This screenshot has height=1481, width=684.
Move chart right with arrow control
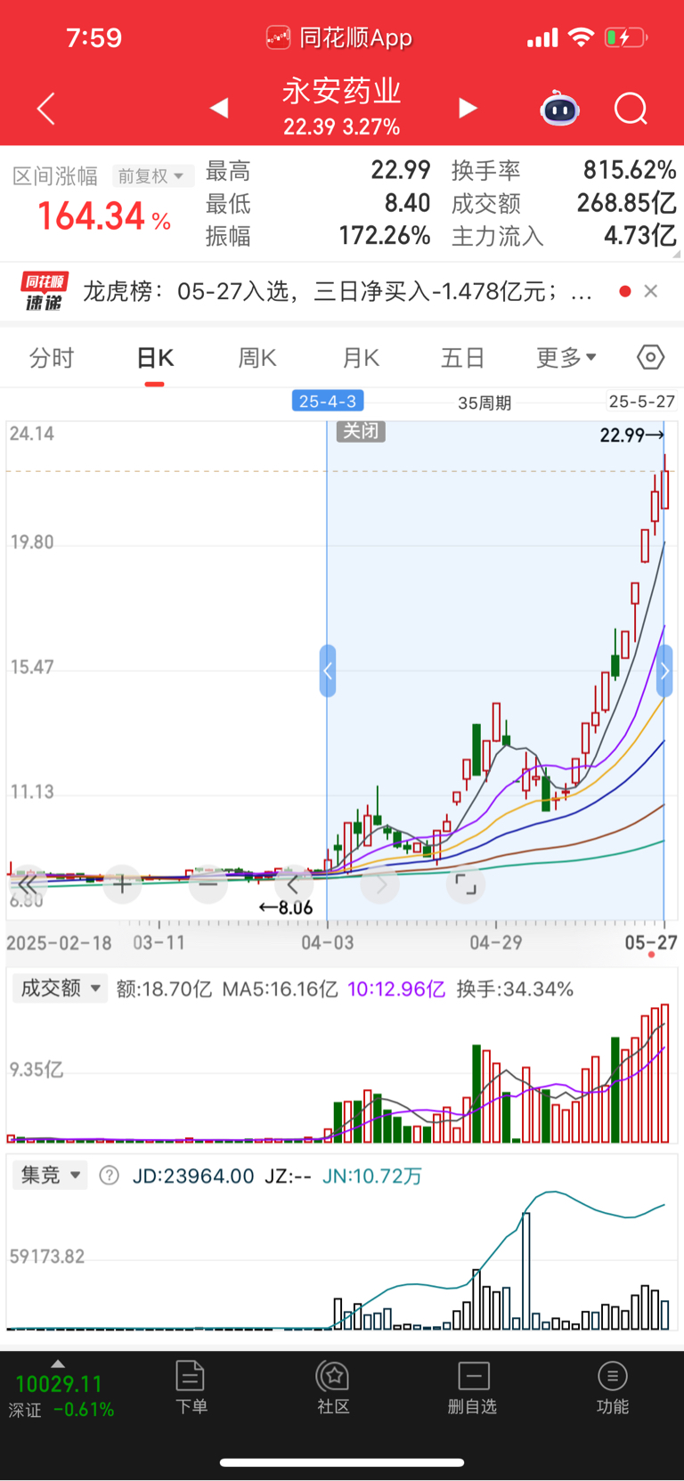click(379, 884)
